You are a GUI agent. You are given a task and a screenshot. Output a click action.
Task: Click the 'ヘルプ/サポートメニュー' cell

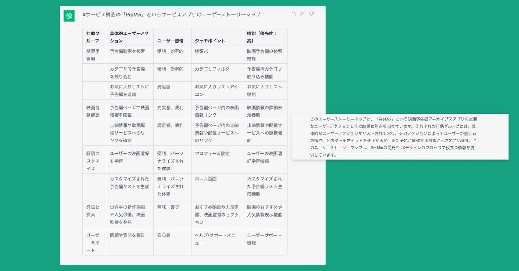217,243
